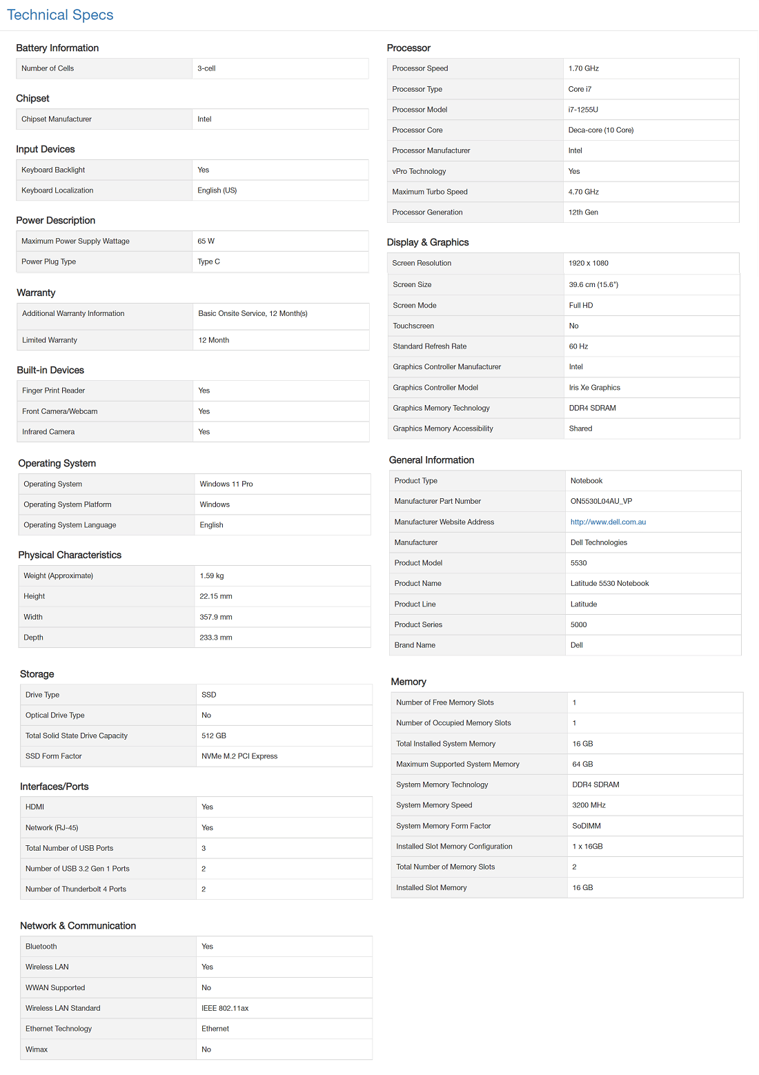This screenshot has height=1075, width=759.
Task: Click the Memory section heading
Action: coord(408,682)
